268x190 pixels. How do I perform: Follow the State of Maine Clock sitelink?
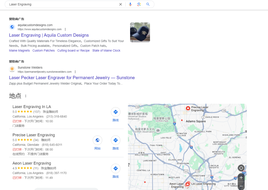tap(106, 51)
